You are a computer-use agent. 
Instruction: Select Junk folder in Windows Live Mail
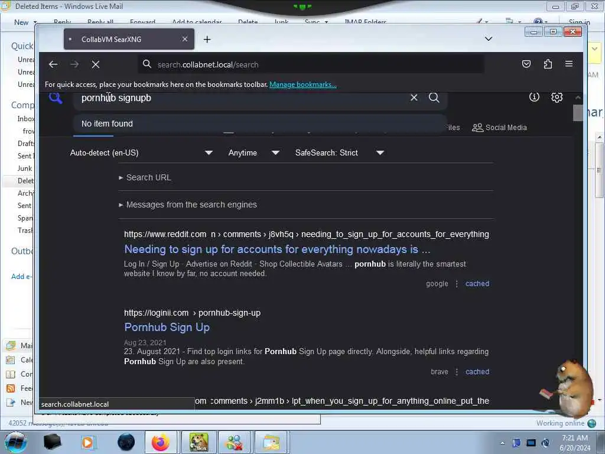(25, 168)
